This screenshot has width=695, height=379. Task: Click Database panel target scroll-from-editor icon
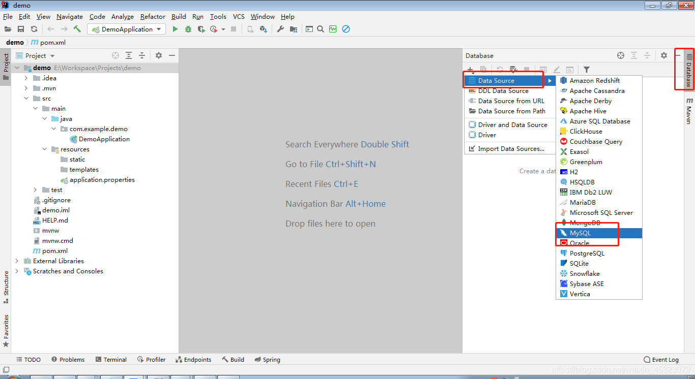point(621,55)
